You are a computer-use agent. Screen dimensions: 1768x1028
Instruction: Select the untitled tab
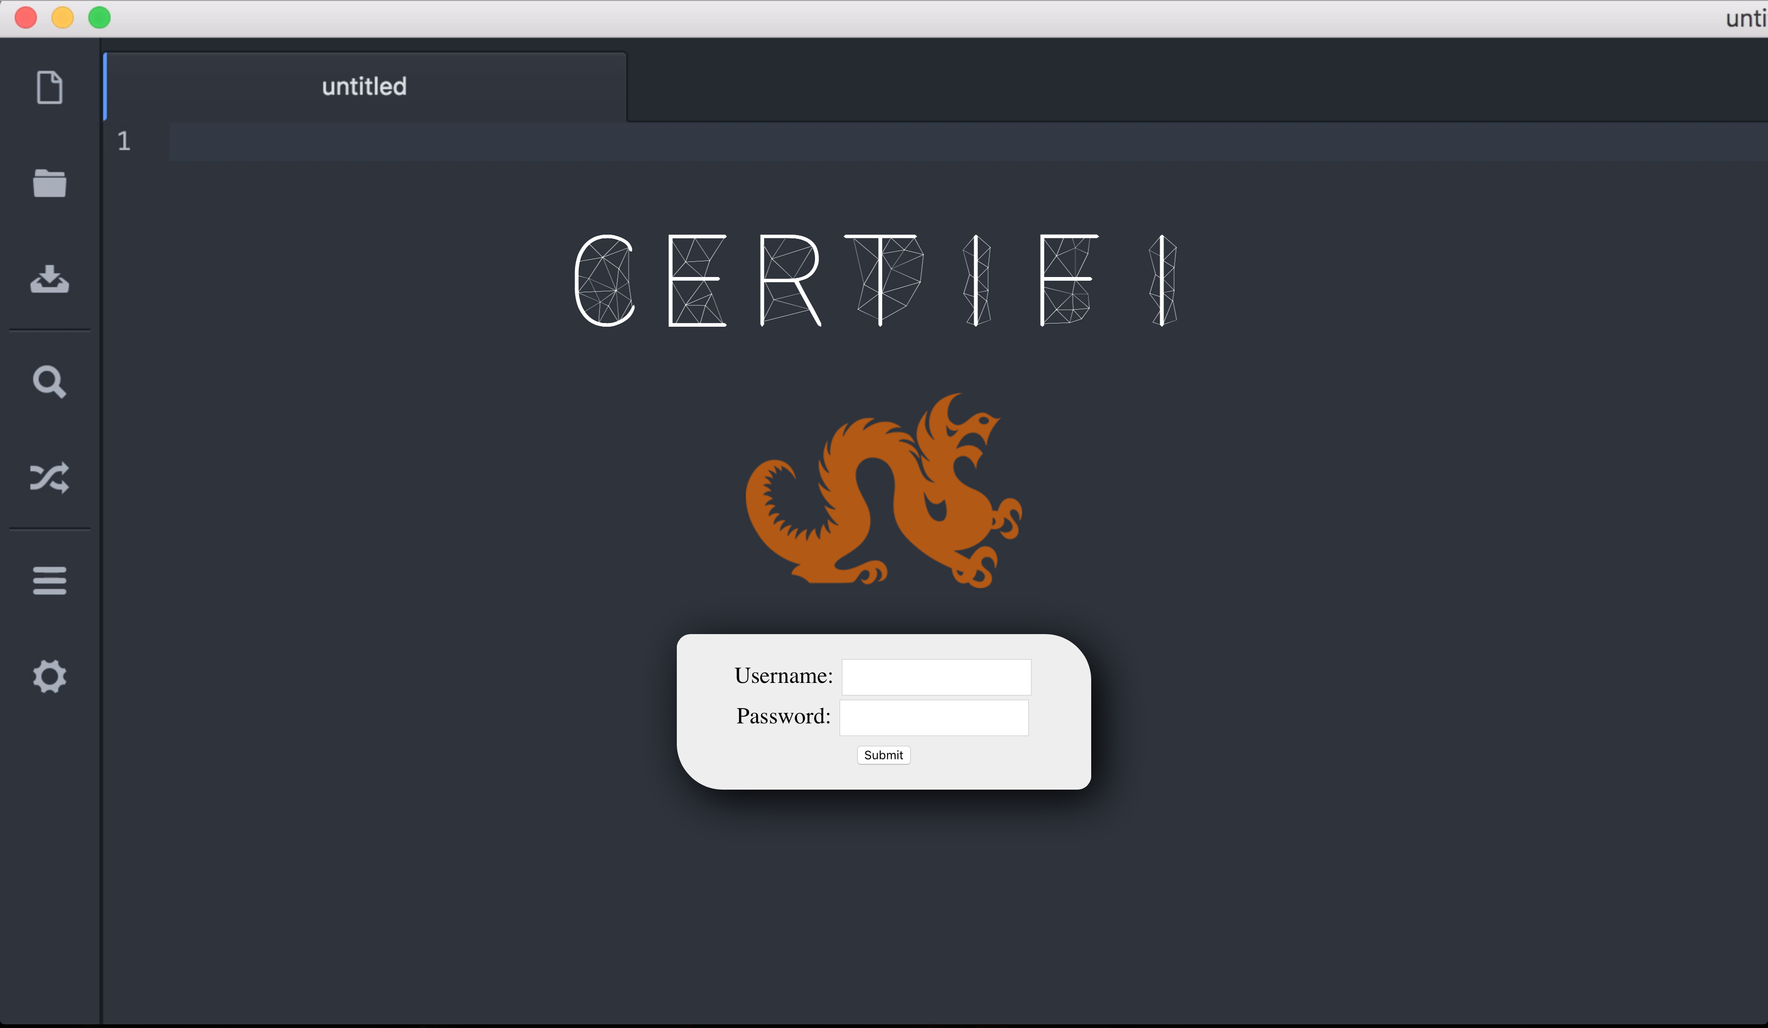click(x=364, y=86)
